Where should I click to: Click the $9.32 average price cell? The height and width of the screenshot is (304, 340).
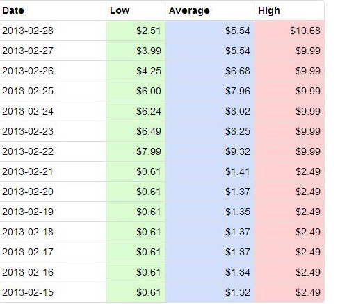[x=209, y=151]
